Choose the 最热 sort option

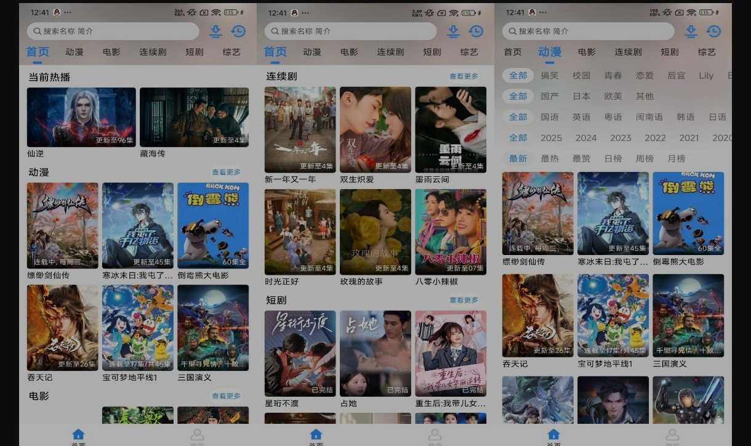(550, 158)
